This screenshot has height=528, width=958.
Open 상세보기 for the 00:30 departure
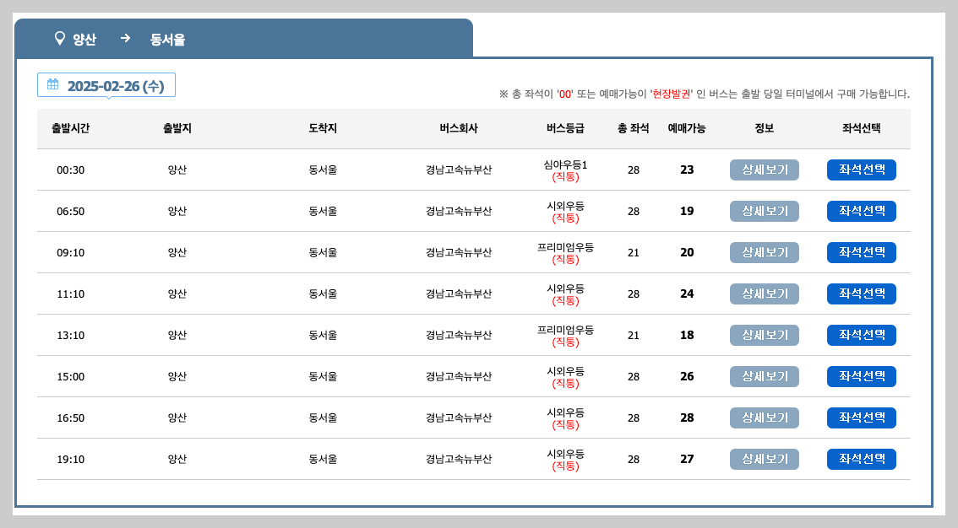tap(764, 170)
